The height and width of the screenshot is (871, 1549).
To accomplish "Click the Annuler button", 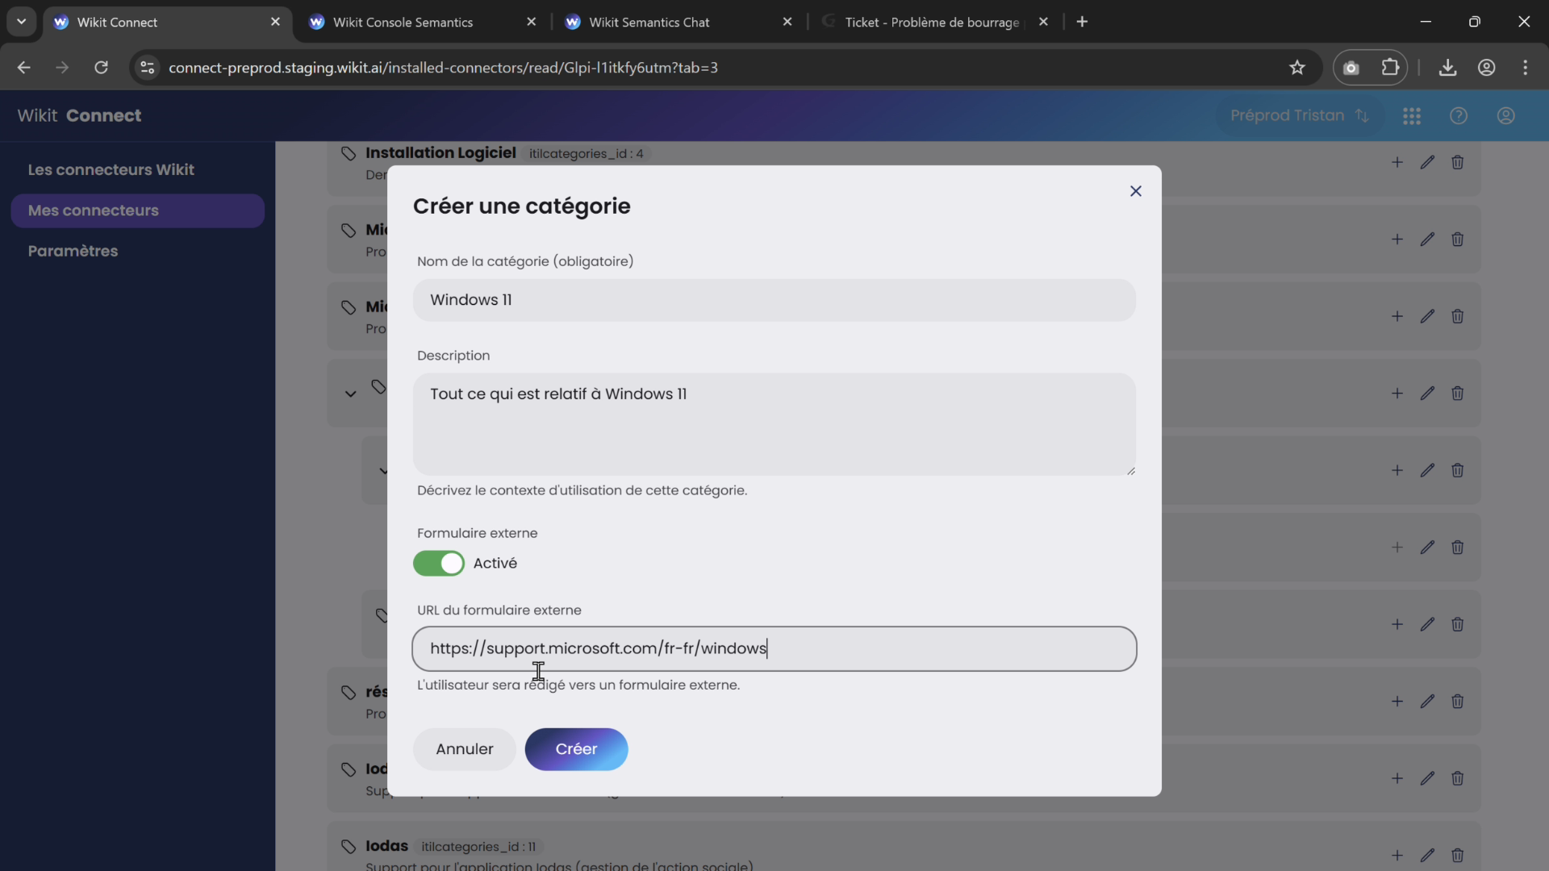I will (x=464, y=748).
